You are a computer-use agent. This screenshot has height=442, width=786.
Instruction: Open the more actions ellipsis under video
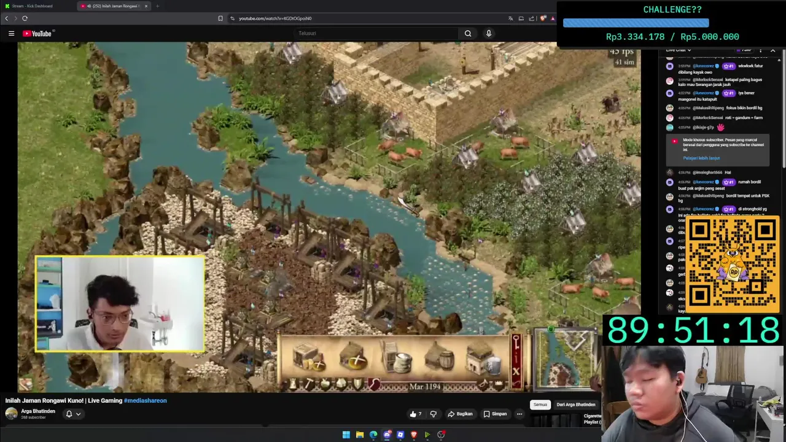(519, 414)
